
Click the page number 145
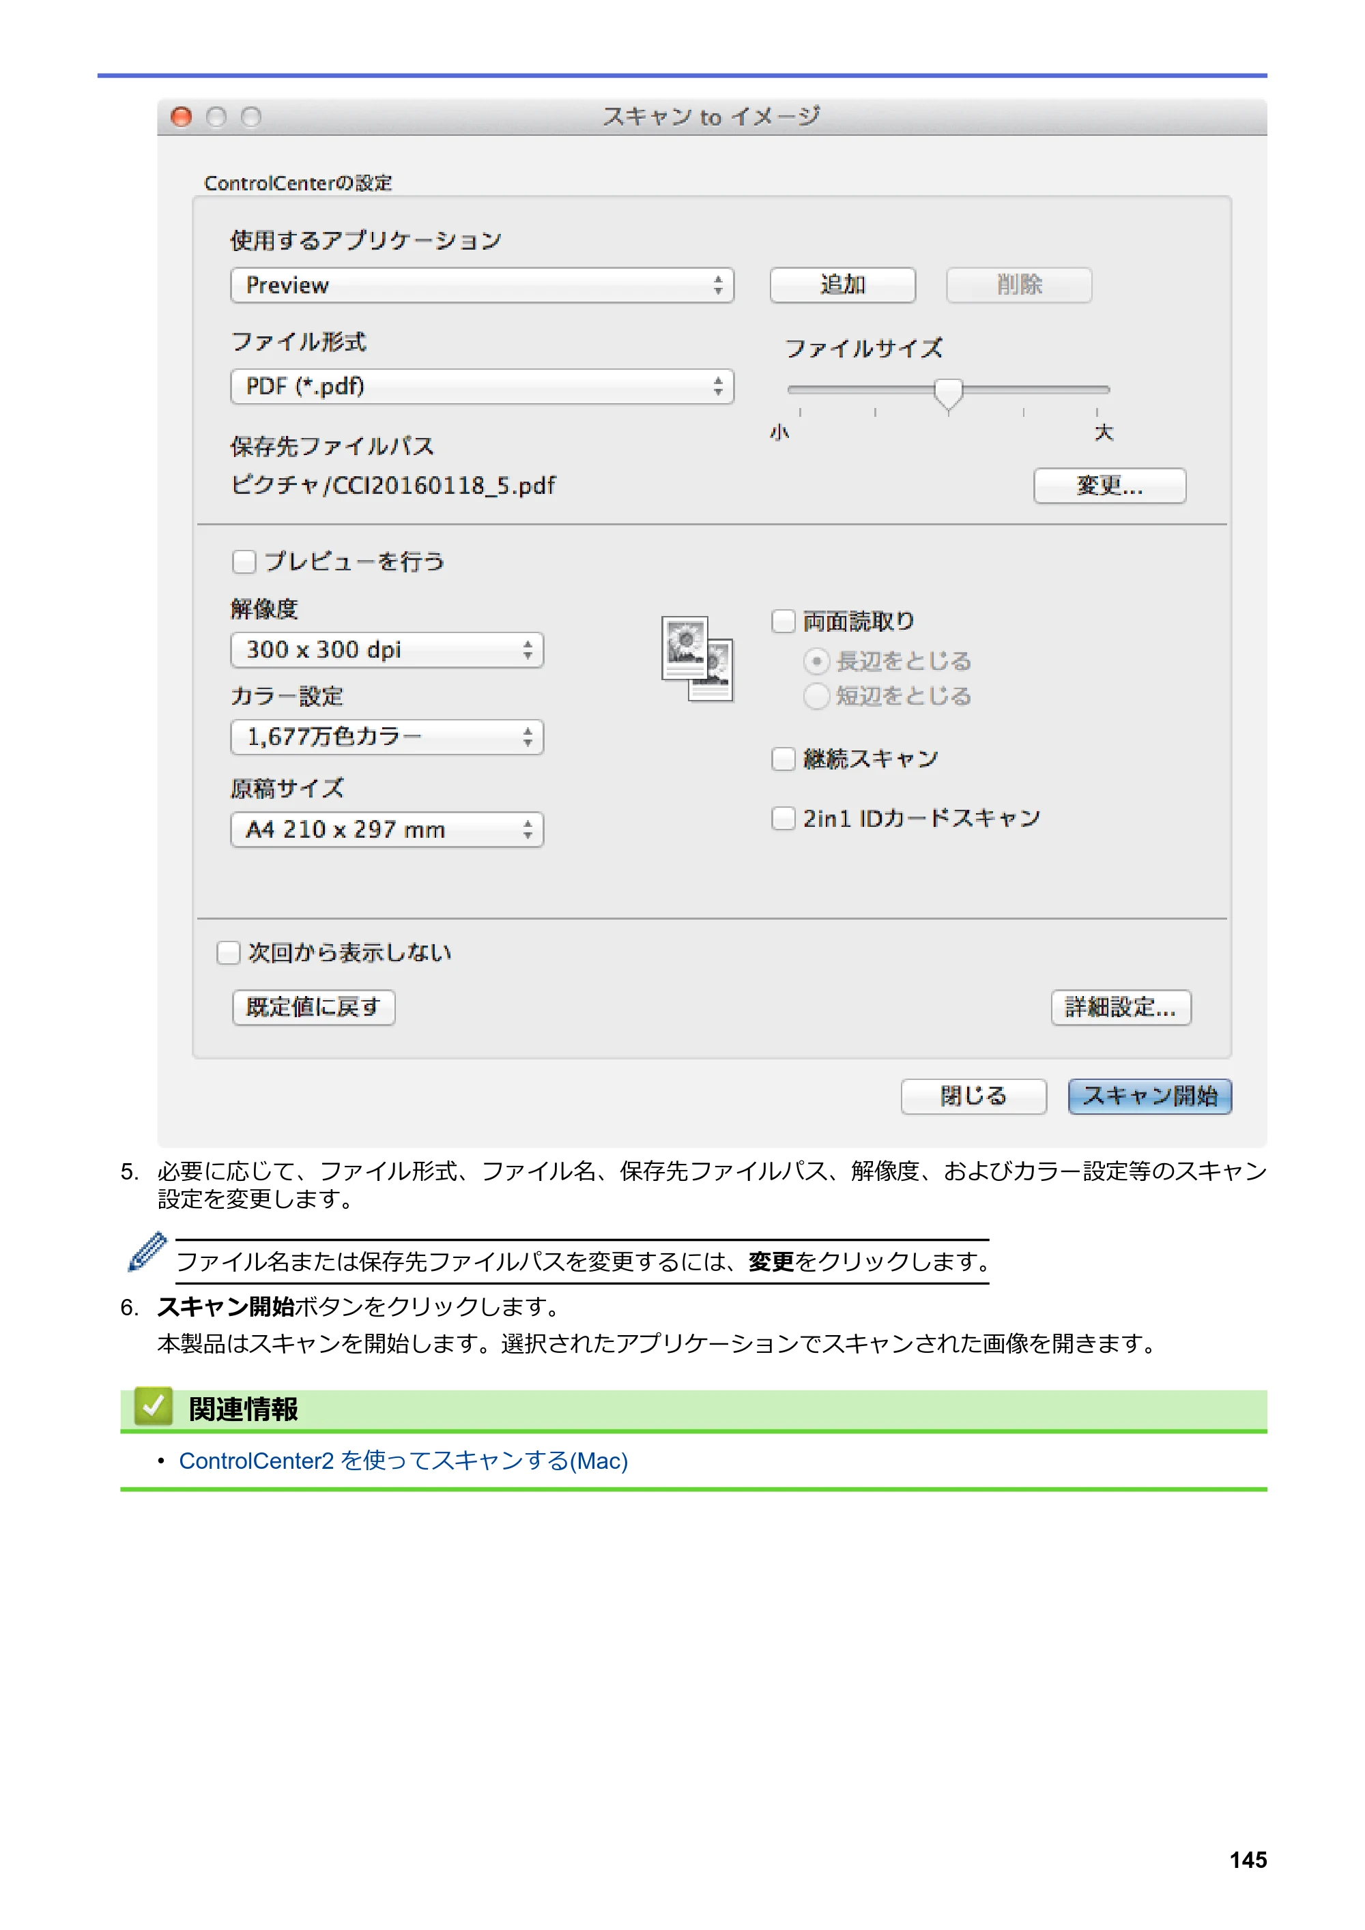point(1248,1860)
